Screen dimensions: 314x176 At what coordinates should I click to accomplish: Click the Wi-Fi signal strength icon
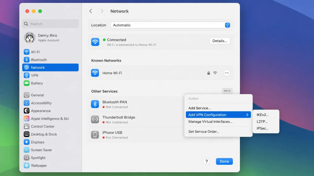click(x=215, y=73)
